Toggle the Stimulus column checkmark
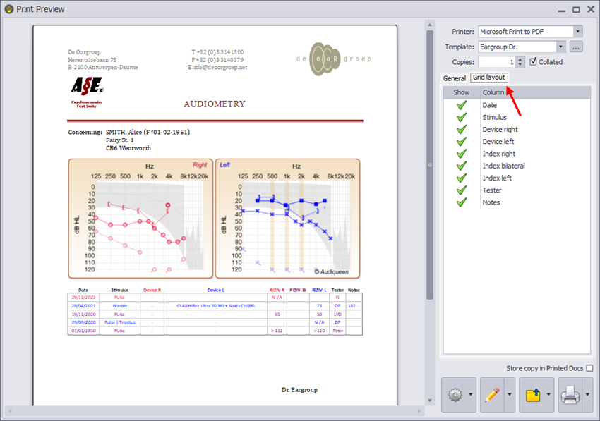Image resolution: width=600 pixels, height=421 pixels. [x=462, y=117]
